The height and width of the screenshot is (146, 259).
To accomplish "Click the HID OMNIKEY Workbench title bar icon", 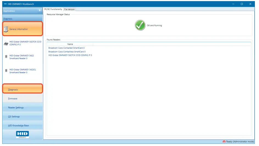I will click(x=5, y=4).
